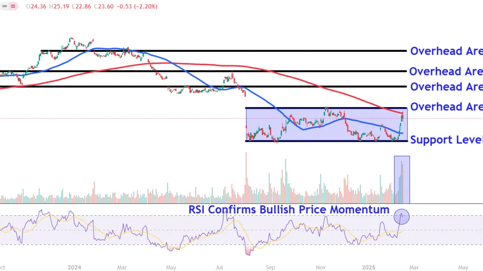
Task: Click the pink approximately-equal compare icon
Action: tap(13, 6)
